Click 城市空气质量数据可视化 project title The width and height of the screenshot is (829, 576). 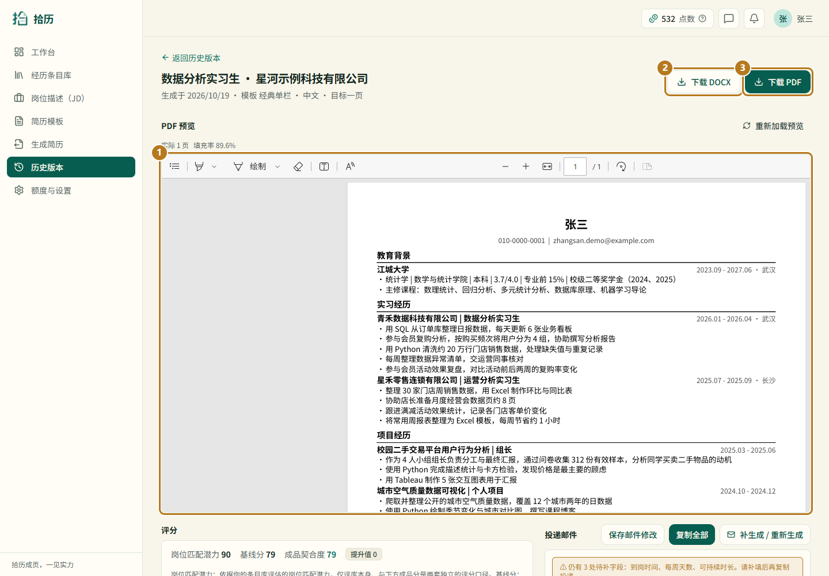pyautogui.click(x=440, y=490)
